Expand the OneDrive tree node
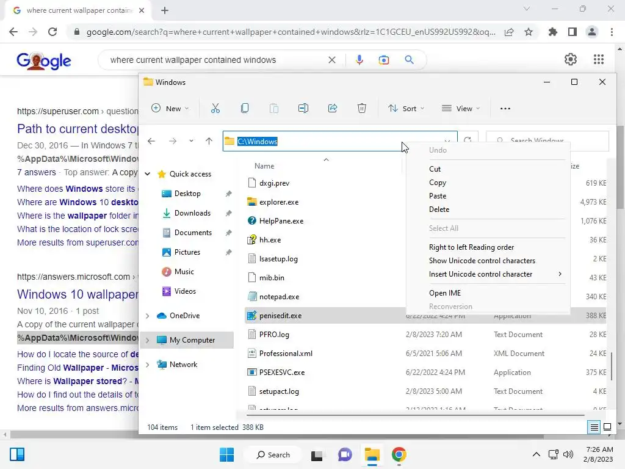The image size is (625, 469). coord(148,316)
